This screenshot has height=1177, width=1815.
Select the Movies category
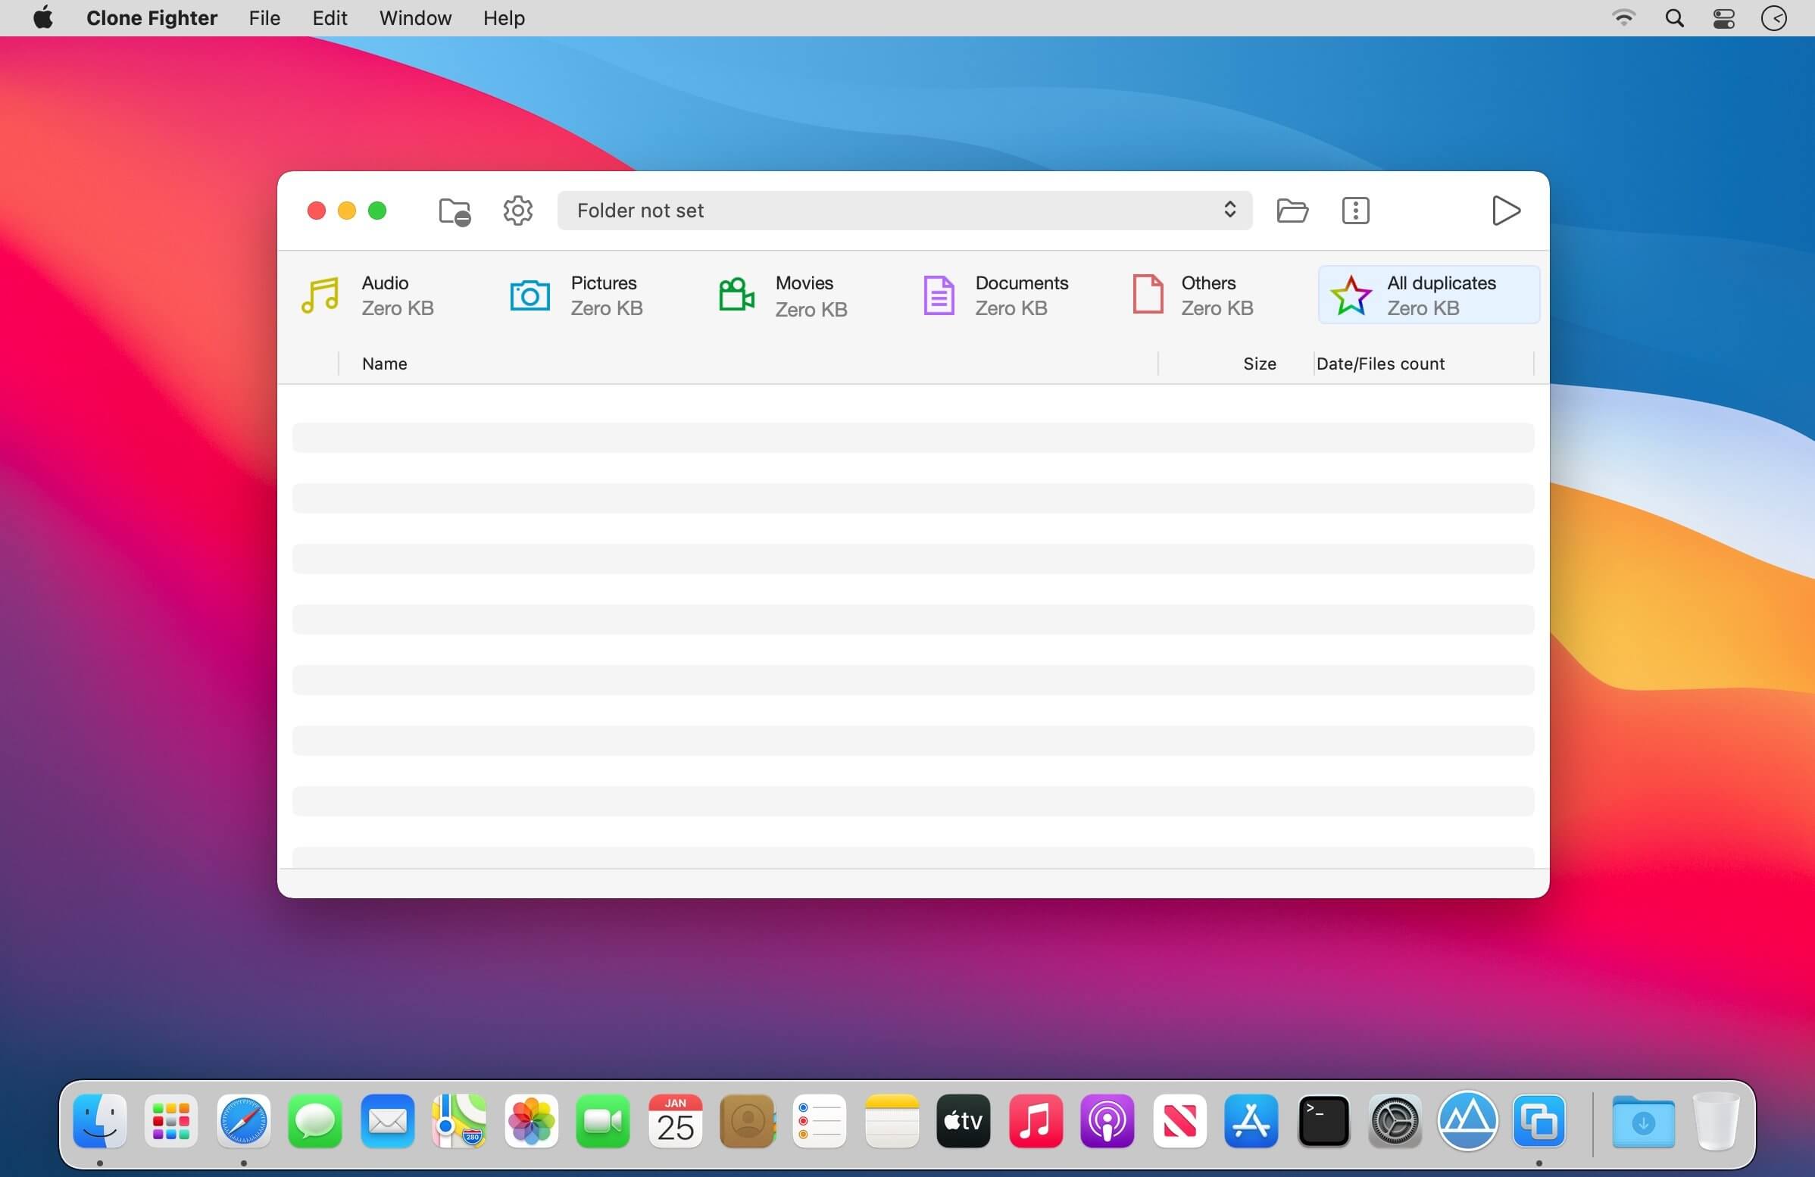click(783, 296)
